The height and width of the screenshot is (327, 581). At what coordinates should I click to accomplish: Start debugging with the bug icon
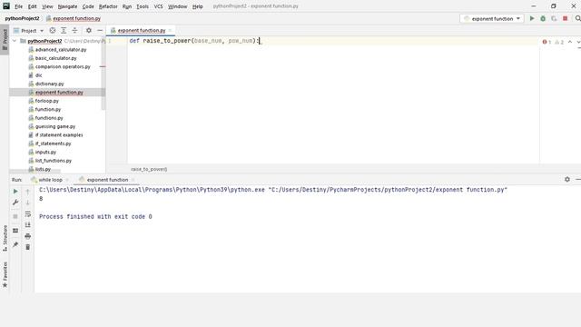pos(543,18)
